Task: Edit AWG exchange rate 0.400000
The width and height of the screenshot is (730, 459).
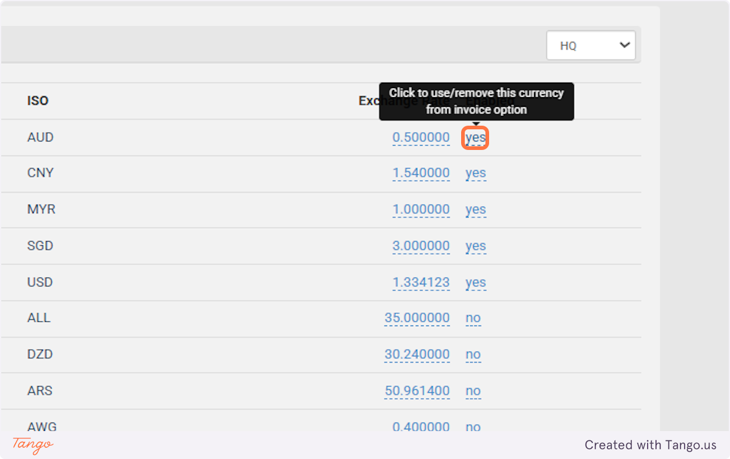Action: (421, 427)
